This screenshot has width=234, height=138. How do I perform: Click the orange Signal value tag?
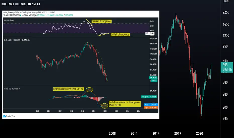pyautogui.click(x=151, y=107)
